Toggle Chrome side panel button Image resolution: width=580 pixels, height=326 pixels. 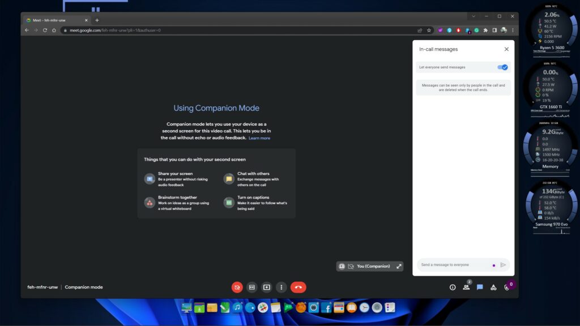point(494,30)
